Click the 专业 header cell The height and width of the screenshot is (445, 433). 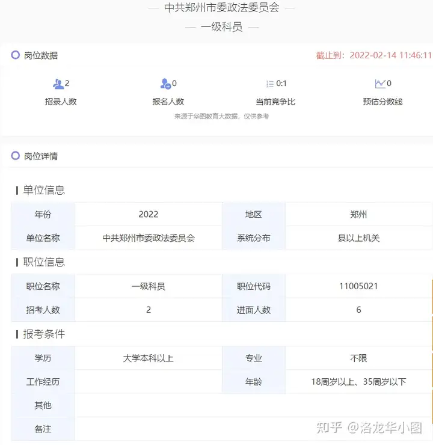pos(254,358)
